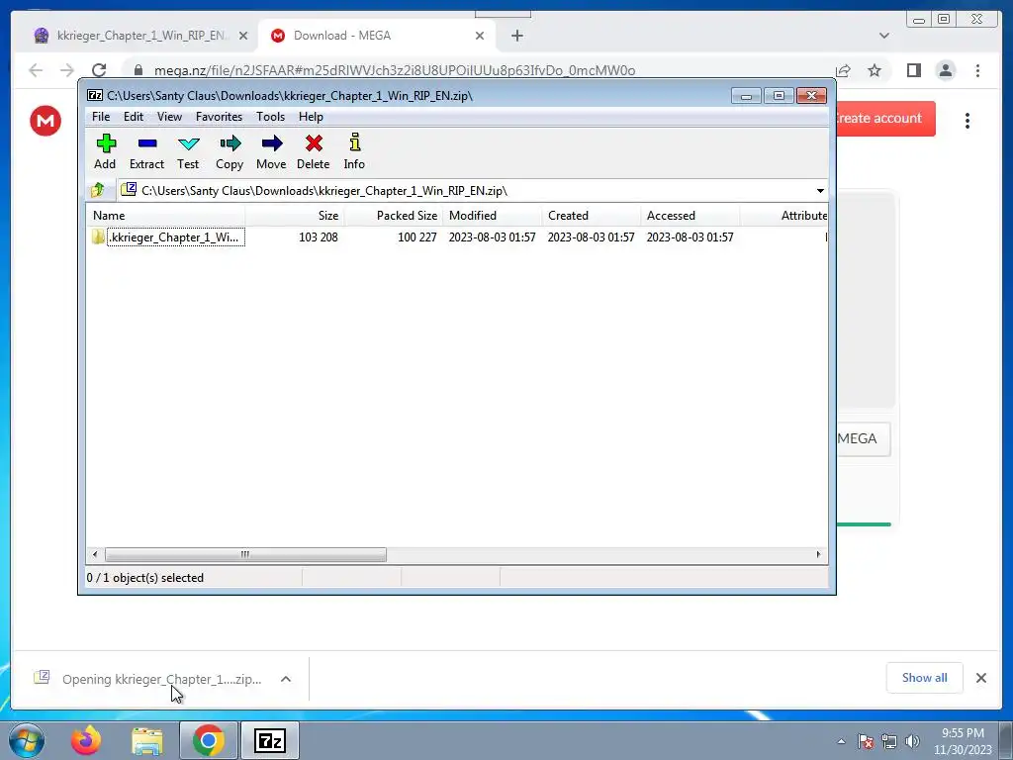Expand the 7-Zip address path dropdown

(x=820, y=191)
